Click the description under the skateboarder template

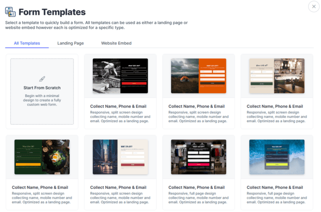120,117
